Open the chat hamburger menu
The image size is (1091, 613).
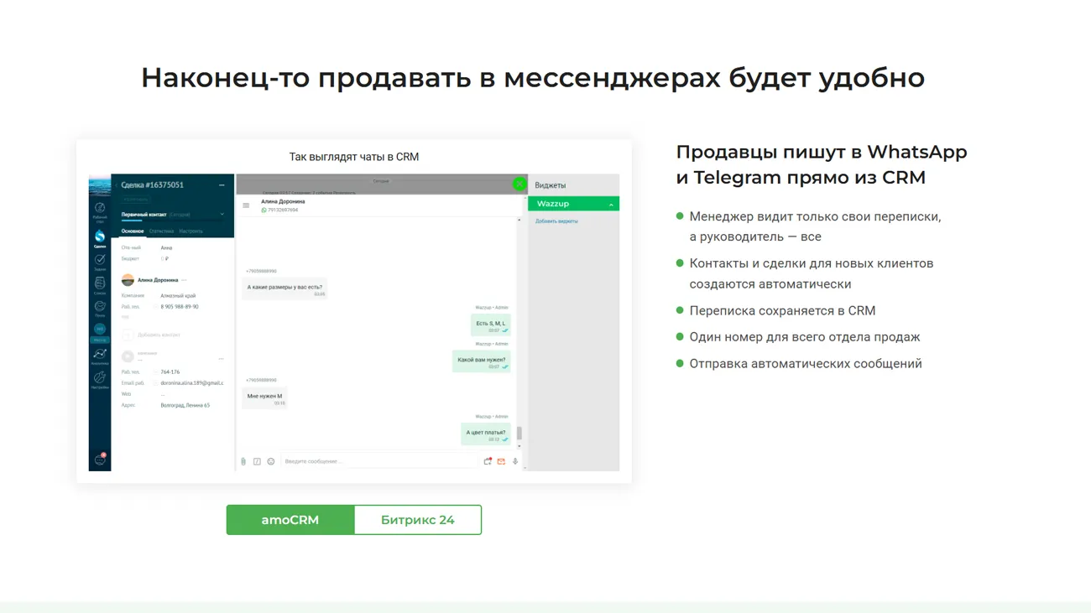point(246,205)
